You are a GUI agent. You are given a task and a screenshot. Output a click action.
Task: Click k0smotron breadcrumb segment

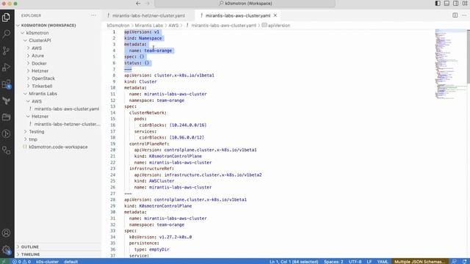coord(118,26)
